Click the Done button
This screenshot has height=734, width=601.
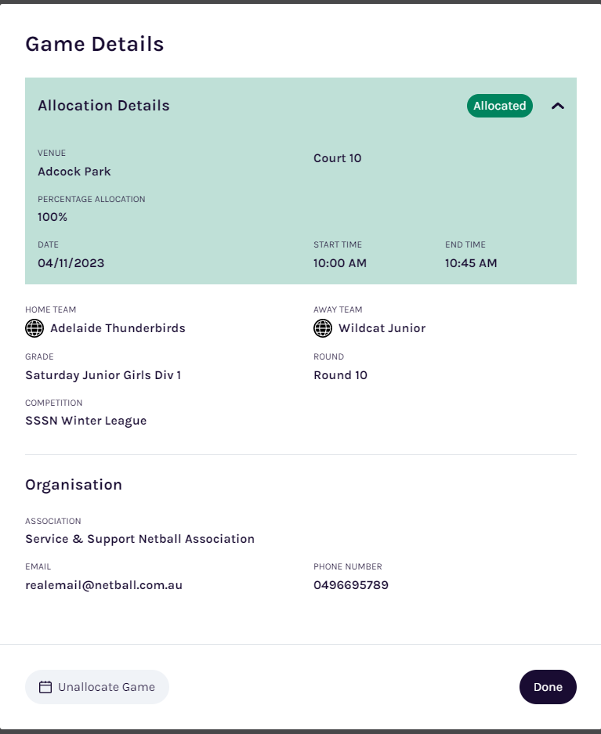(x=548, y=687)
